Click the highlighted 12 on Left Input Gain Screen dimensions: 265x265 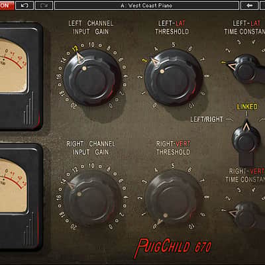75,48
